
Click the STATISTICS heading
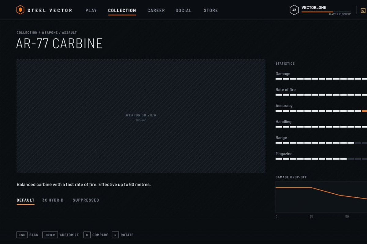coord(285,64)
